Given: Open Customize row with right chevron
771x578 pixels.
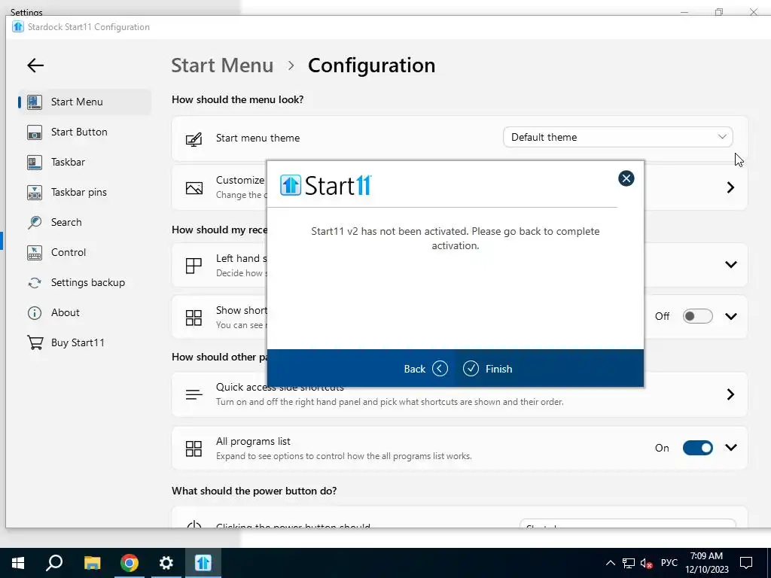Looking at the screenshot, I should point(730,187).
